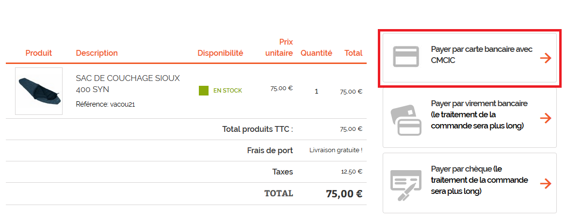Click the green in-stock square indicator
This screenshot has width=566, height=222.
204,91
